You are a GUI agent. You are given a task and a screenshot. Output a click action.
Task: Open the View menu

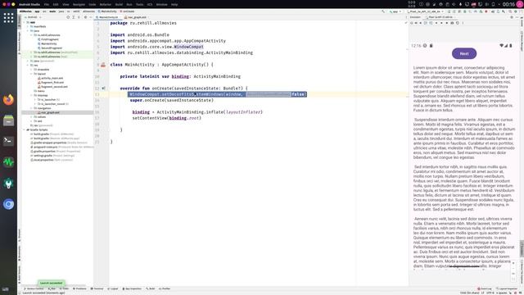tap(65, 5)
